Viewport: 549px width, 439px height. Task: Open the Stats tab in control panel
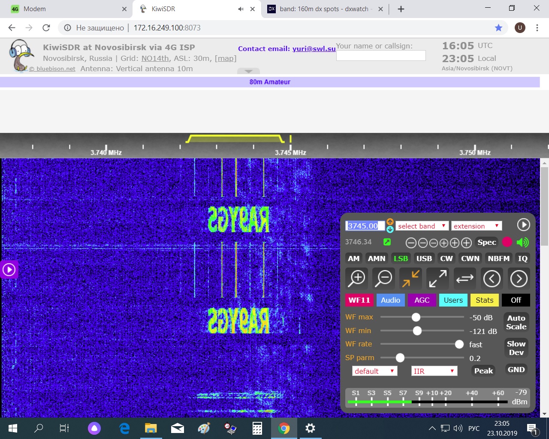tap(484, 300)
